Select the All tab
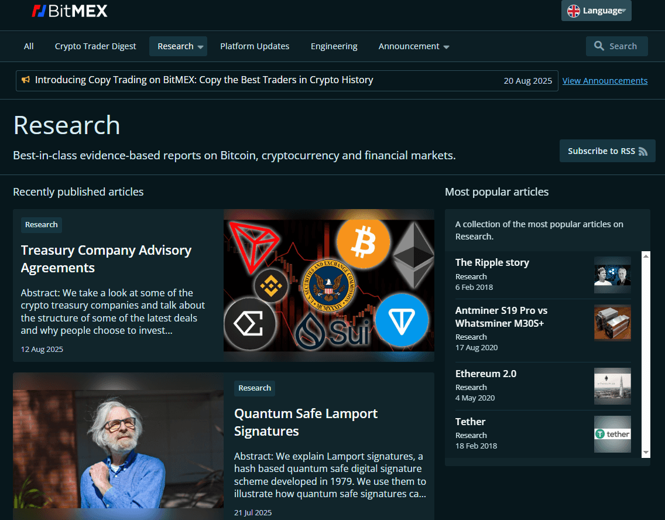 coord(29,46)
